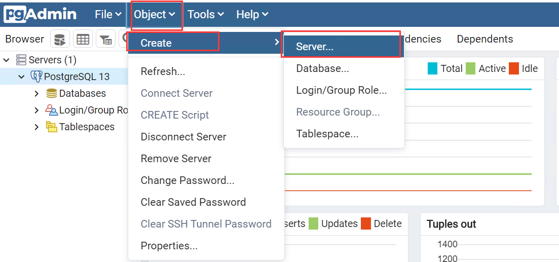The width and height of the screenshot is (559, 262).
Task: Click the Tablespaces folder icon
Action: coord(52,127)
